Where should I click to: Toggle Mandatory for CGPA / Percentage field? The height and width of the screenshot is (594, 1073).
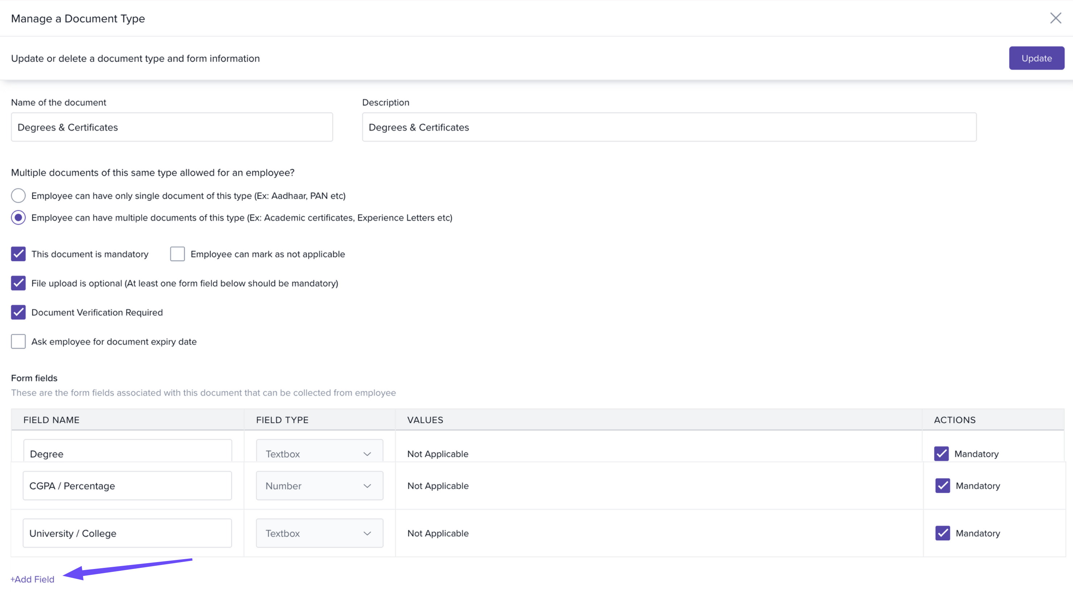click(942, 486)
